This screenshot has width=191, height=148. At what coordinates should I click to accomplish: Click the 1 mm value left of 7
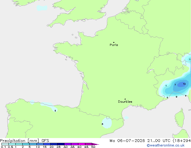(x=166, y=85)
